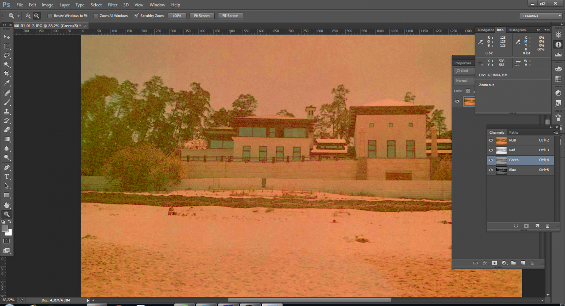Screen dimensions: 565x306
Task: Change XY coordinate units in Info panel
Action: pyautogui.click(x=481, y=63)
